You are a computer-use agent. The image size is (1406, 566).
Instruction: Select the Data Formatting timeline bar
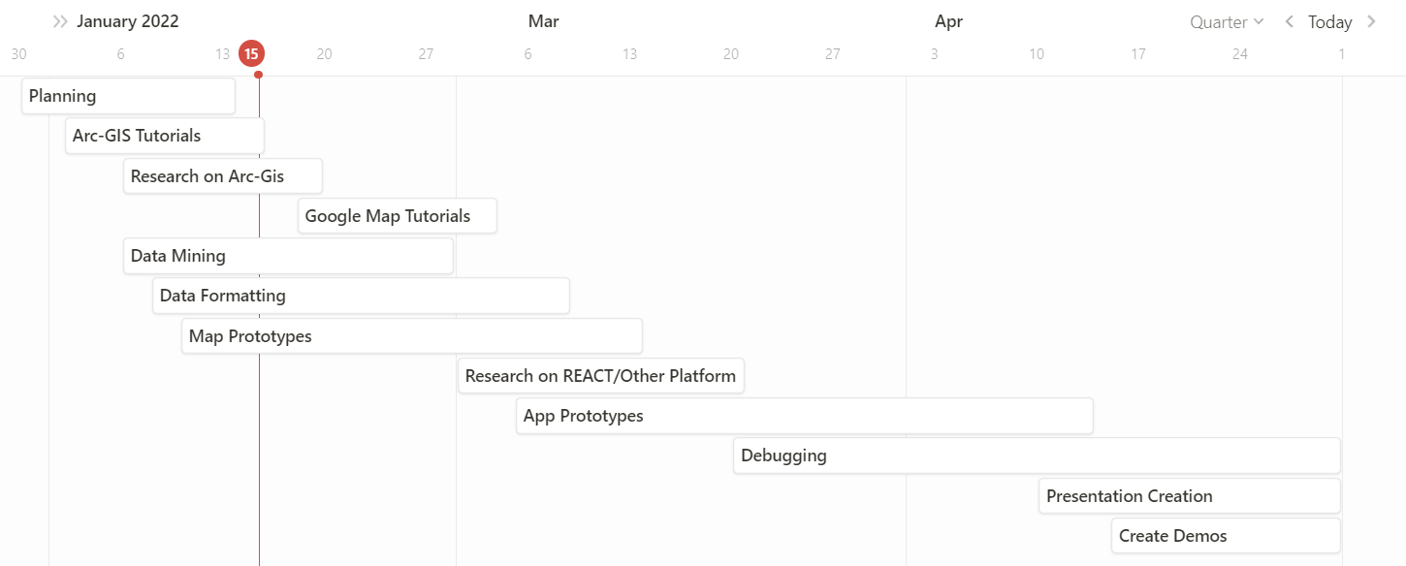(x=360, y=296)
